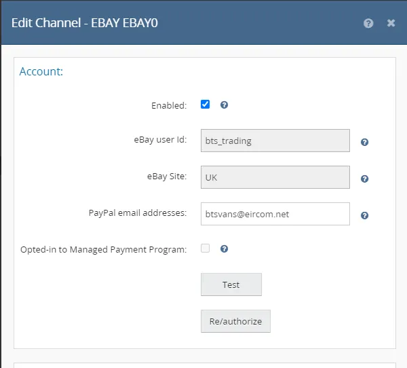
Task: Open help icon in dialog title bar
Action: click(x=368, y=23)
